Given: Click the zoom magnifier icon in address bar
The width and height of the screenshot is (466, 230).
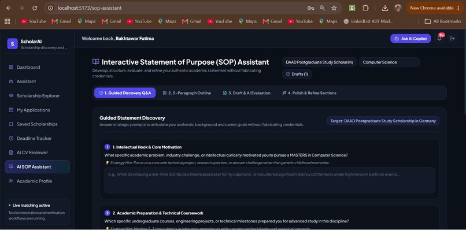Looking at the screenshot, I should (322, 8).
